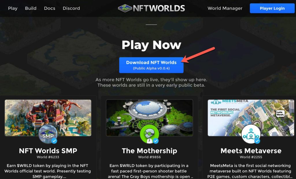Click verified badge on NFT Worlds SMP

pos(54,141)
